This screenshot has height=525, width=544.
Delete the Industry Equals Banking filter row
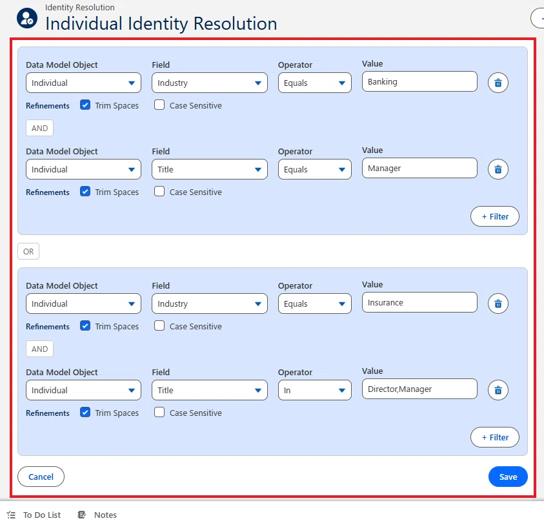[498, 83]
